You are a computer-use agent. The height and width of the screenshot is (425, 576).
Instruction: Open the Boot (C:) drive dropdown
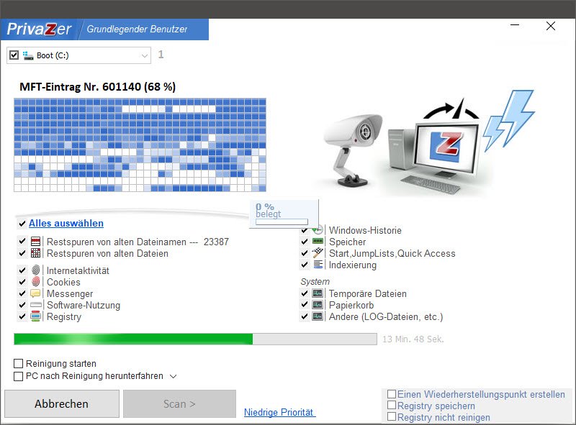(145, 56)
